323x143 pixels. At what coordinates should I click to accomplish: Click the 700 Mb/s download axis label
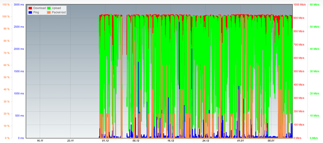click(x=299, y=45)
